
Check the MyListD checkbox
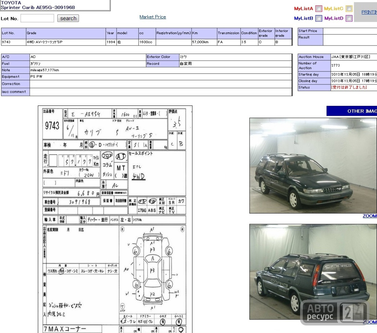(349, 18)
